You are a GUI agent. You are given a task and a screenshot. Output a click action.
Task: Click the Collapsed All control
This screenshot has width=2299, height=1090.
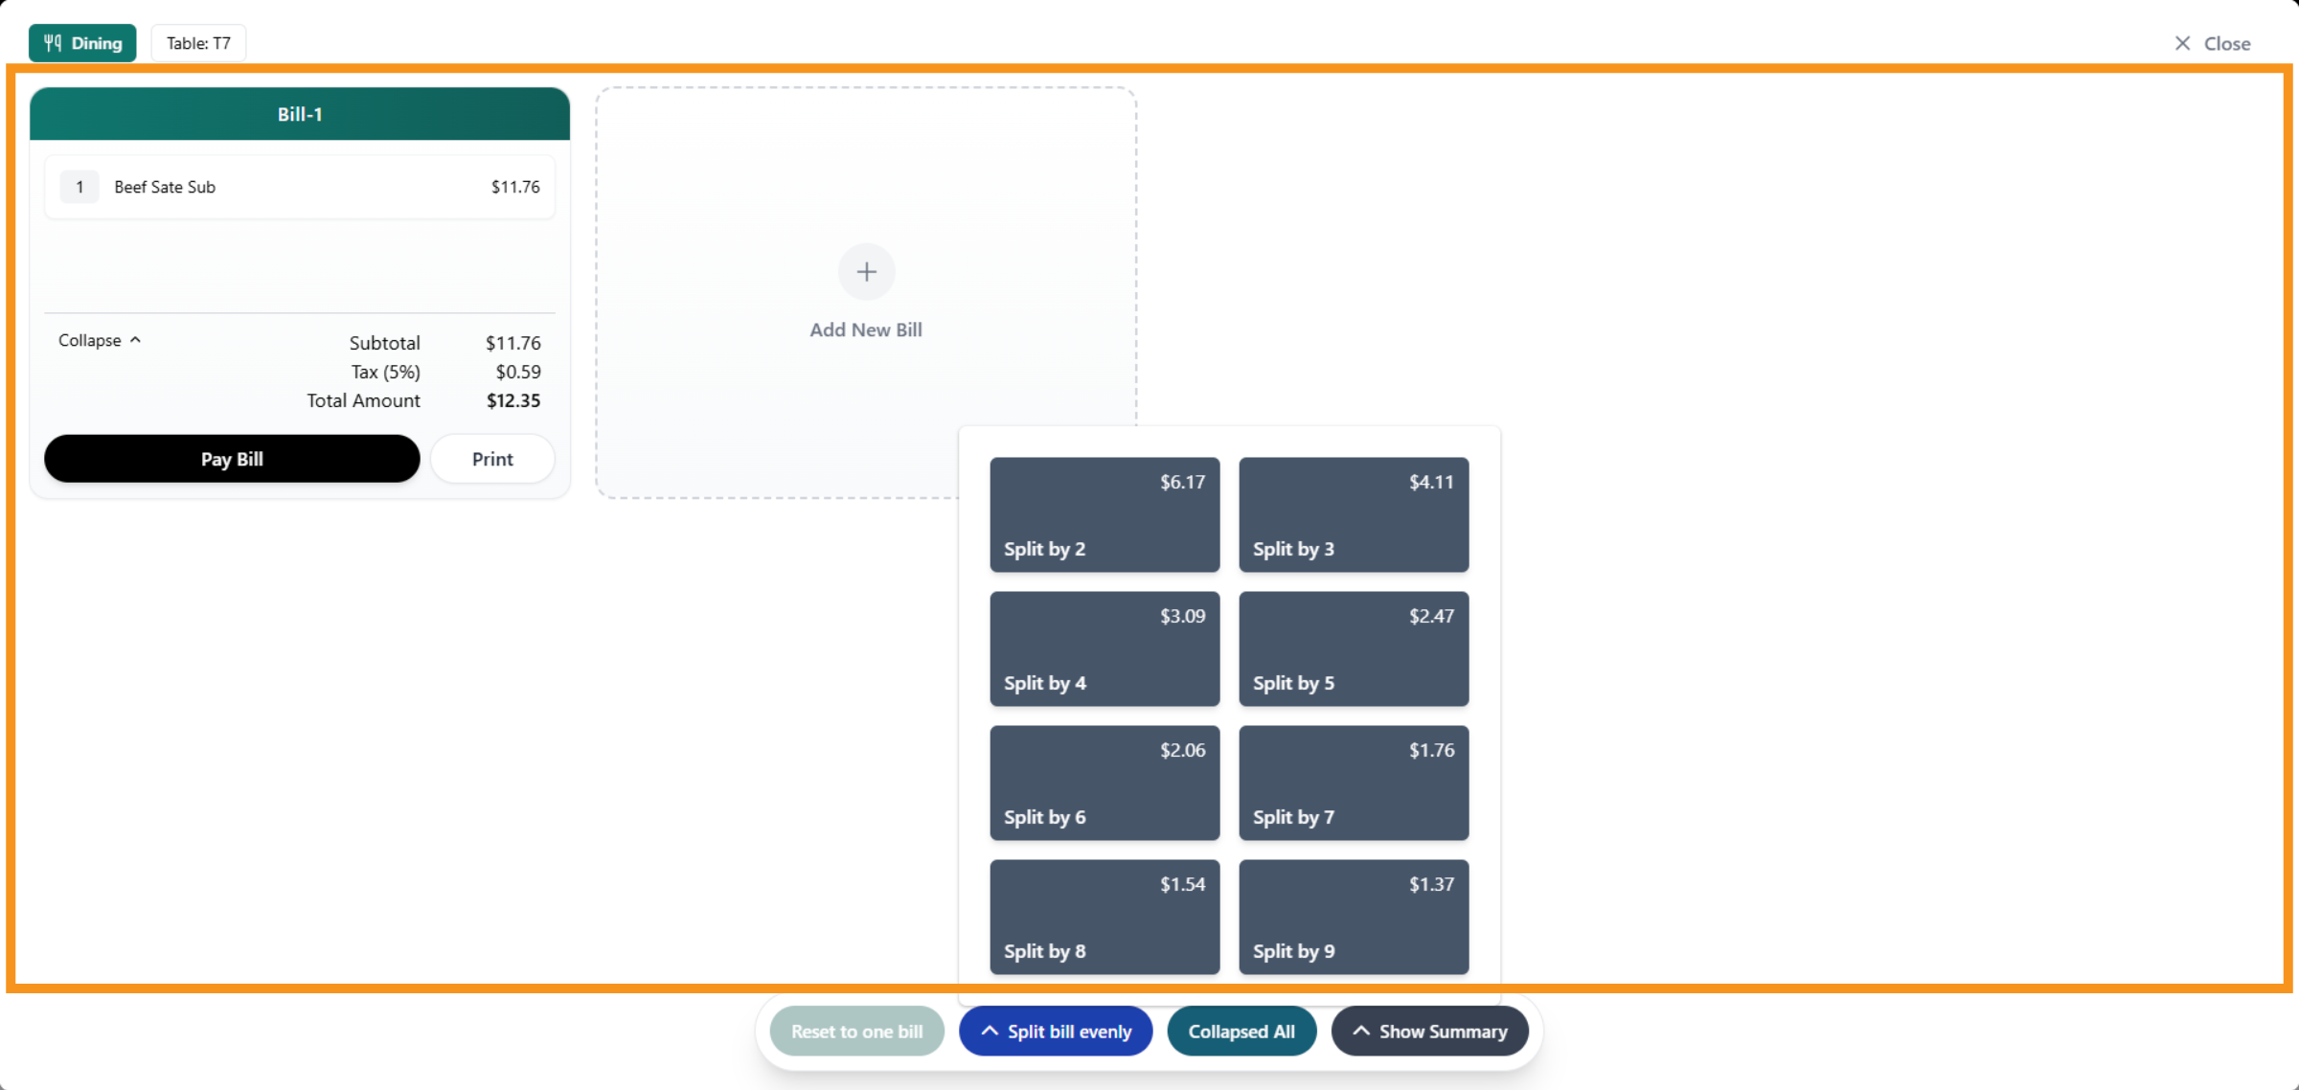click(1241, 1032)
